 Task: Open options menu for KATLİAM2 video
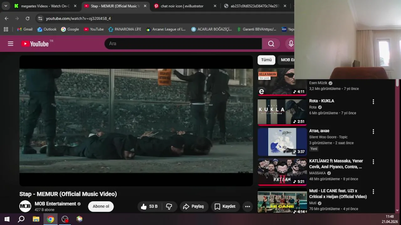coord(373,162)
